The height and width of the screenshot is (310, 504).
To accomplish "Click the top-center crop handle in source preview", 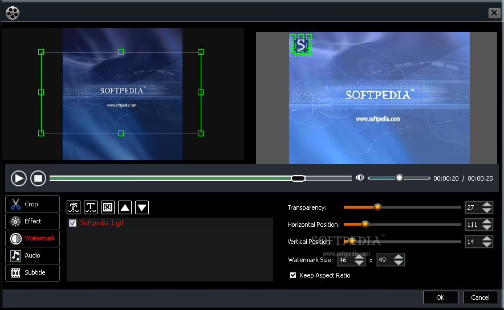I will [121, 52].
